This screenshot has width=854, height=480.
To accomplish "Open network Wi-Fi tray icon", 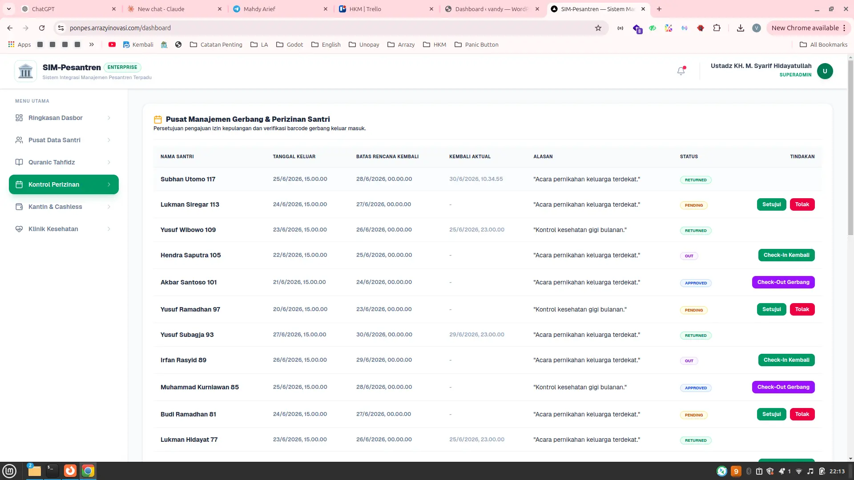I will pos(799,471).
